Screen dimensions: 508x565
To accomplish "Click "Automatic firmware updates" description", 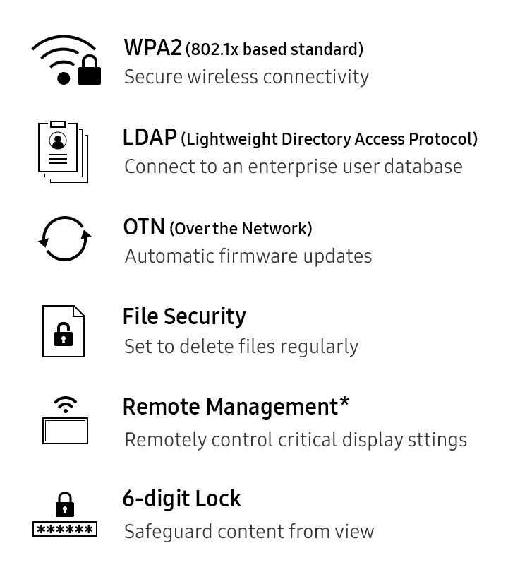I will [248, 256].
